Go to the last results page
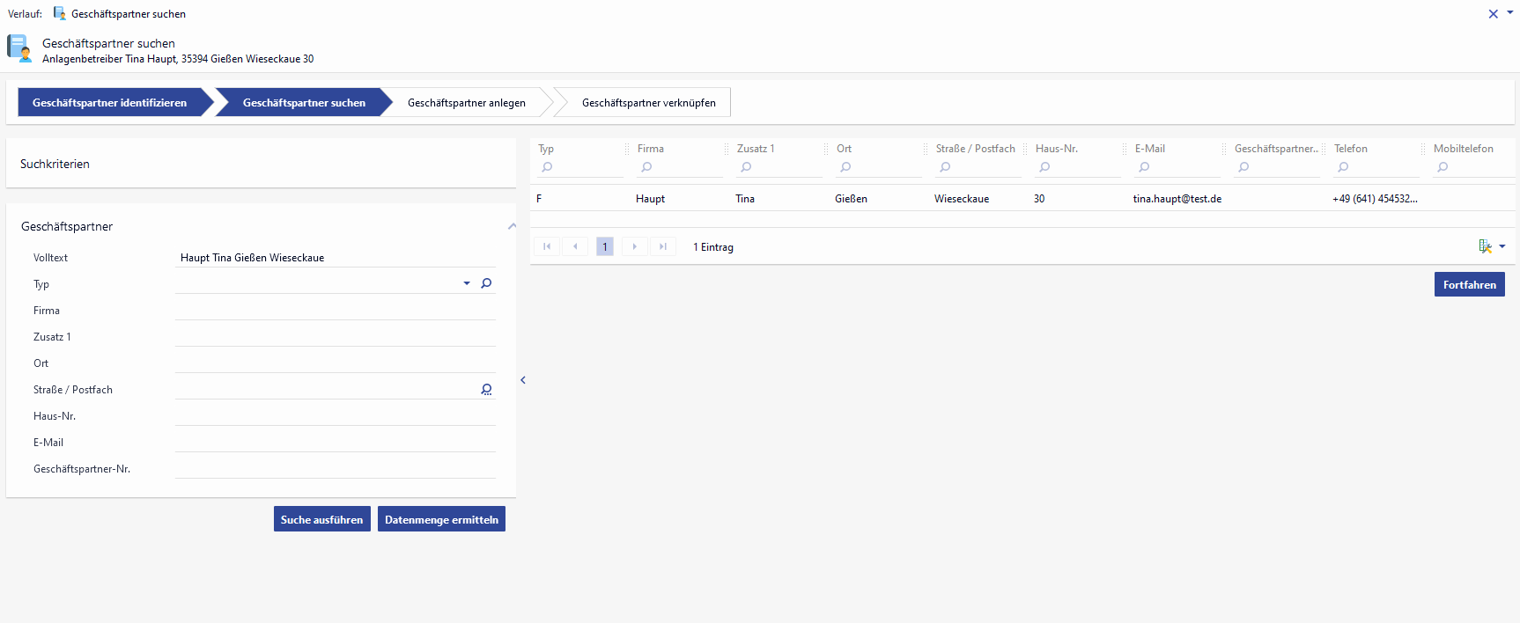The width and height of the screenshot is (1520, 623). coord(663,246)
